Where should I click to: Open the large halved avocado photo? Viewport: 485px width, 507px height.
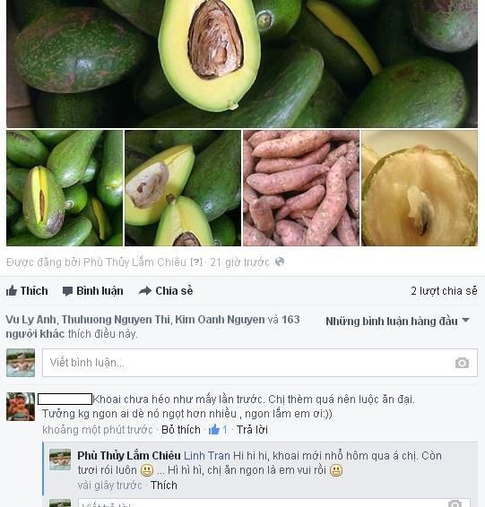pos(242,64)
